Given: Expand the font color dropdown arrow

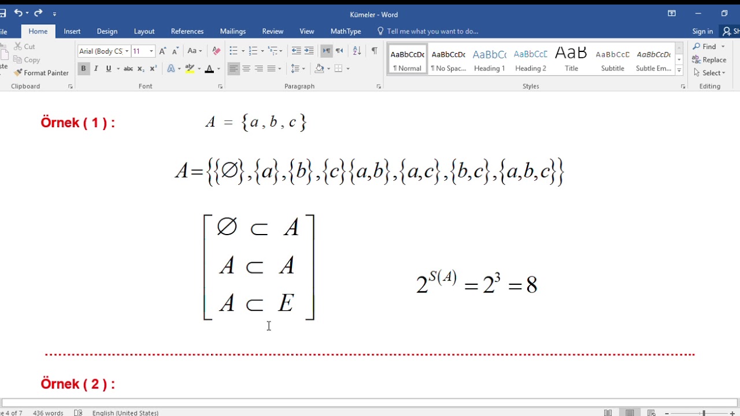Looking at the screenshot, I should [x=219, y=68].
